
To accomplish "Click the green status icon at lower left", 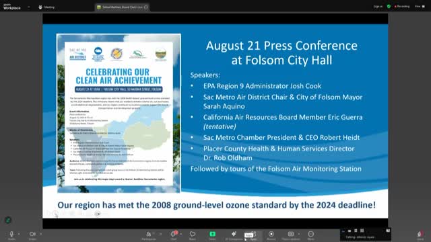I will tap(8, 220).
